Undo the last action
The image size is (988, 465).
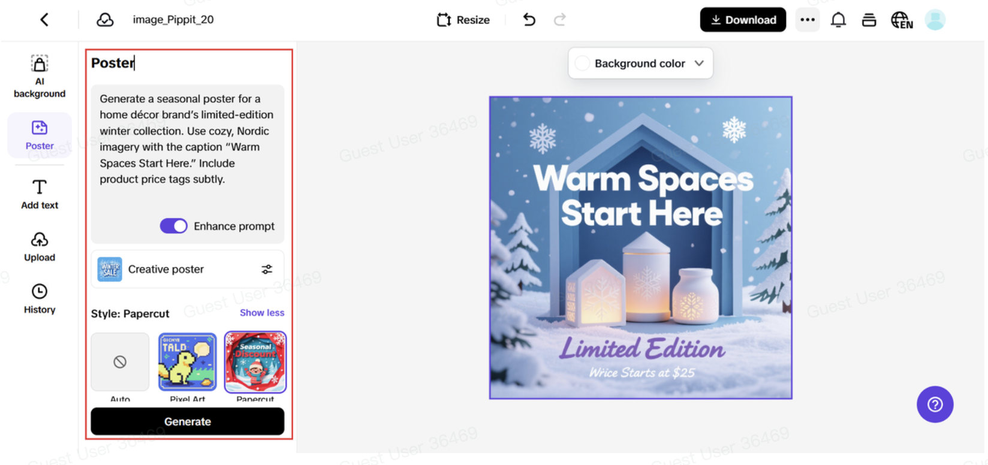pos(529,20)
